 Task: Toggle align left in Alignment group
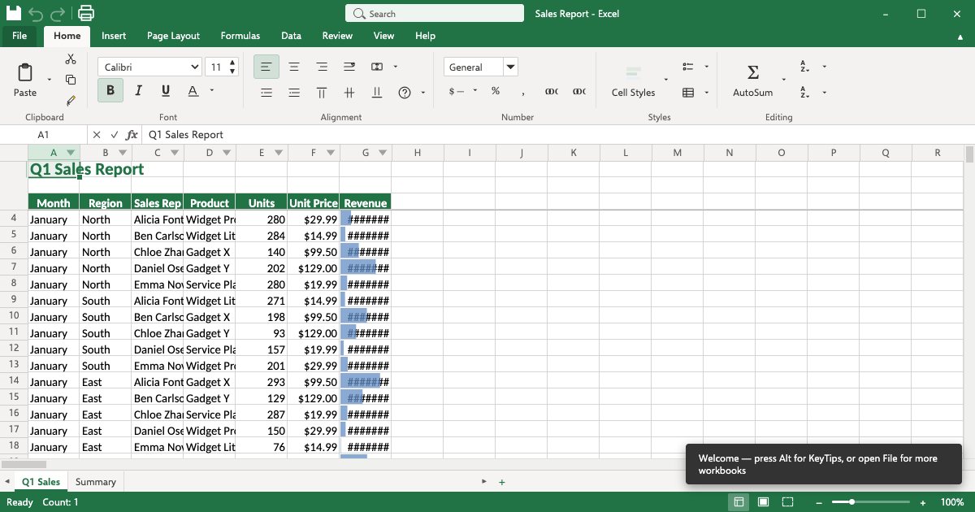266,67
